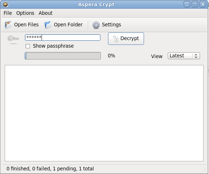
Task: Open the Options menu
Action: (25, 13)
